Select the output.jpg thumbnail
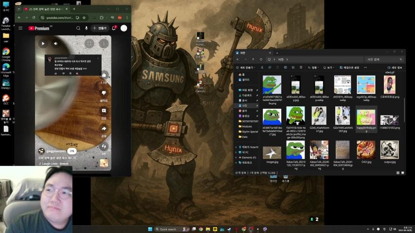This screenshot has height=233, width=415. (390, 150)
